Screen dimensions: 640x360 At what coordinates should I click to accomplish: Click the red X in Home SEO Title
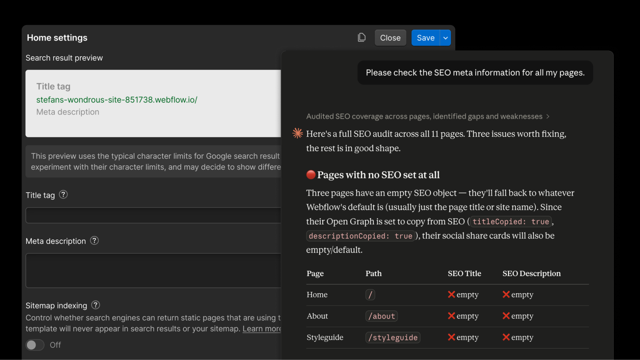pos(451,294)
